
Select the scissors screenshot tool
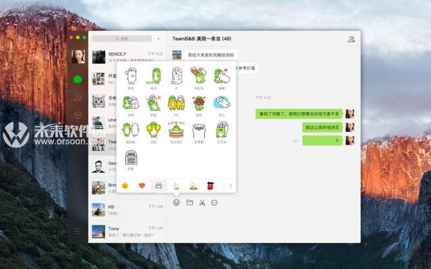(202, 203)
